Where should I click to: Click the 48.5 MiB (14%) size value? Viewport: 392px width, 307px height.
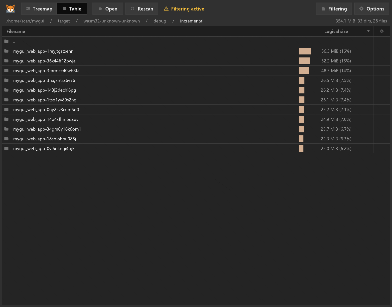point(336,71)
